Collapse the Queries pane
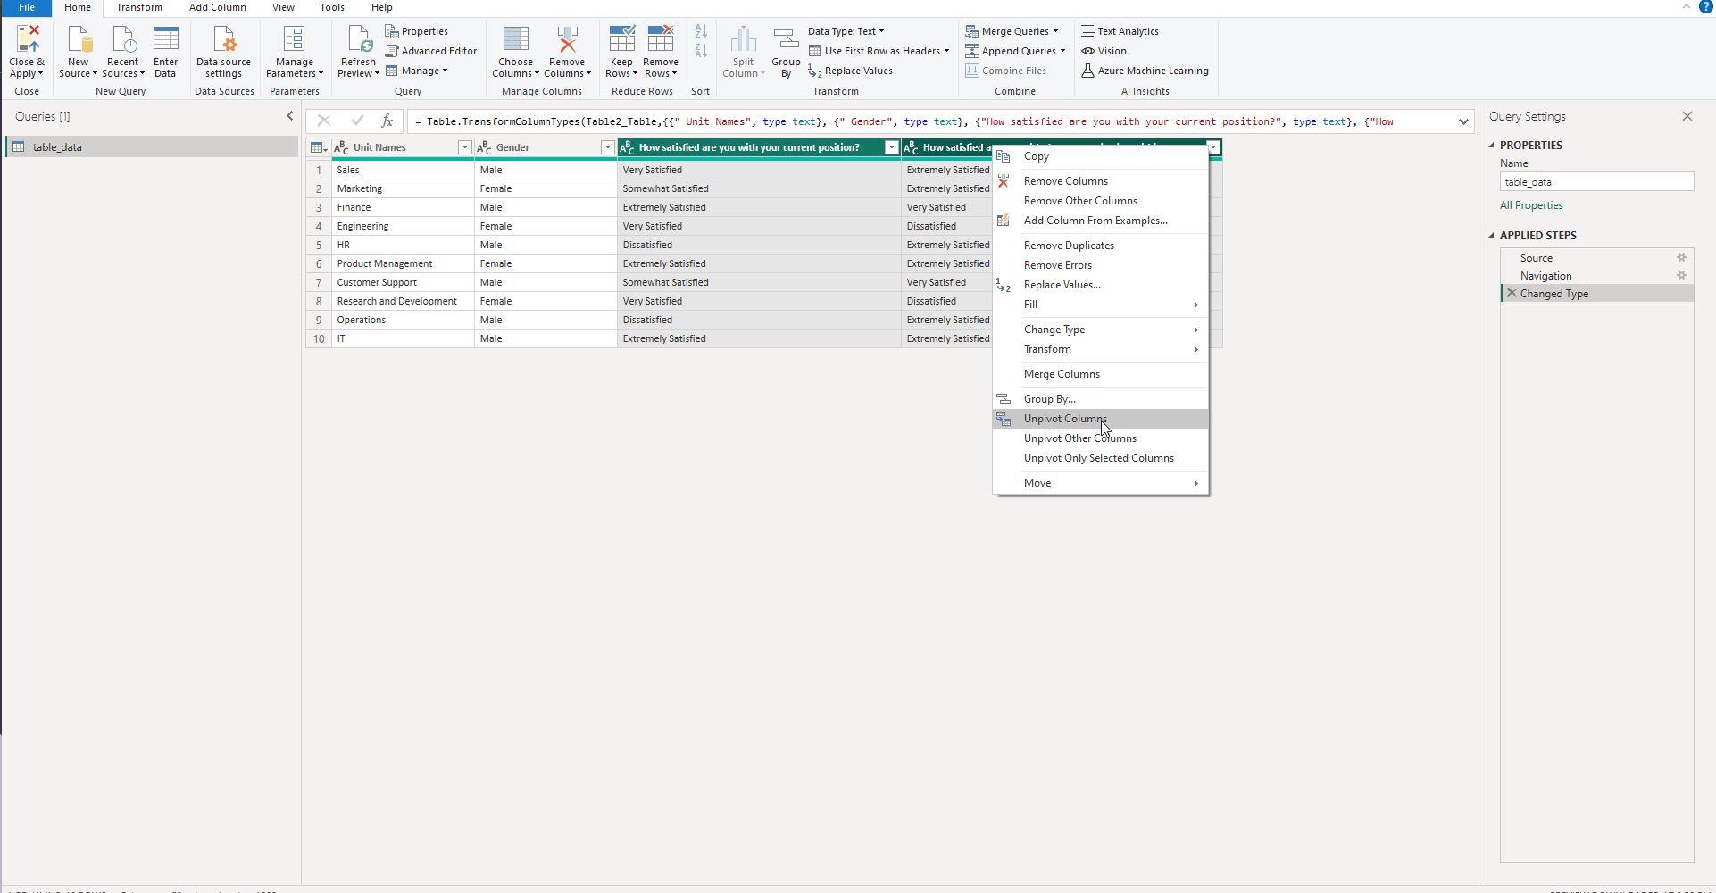Screen dimensions: 1716x893 tap(289, 116)
